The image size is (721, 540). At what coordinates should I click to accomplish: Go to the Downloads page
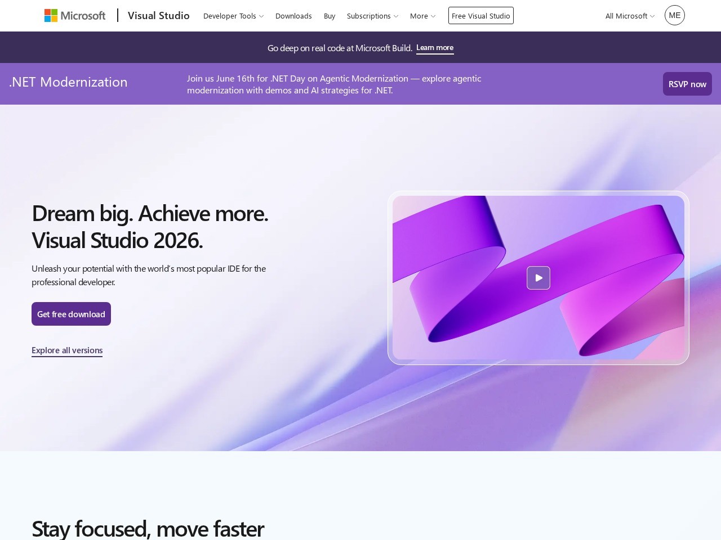pos(293,16)
